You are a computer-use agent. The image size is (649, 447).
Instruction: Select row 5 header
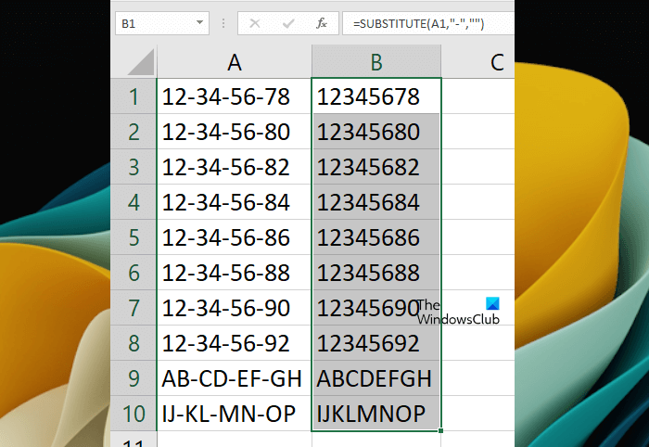[x=134, y=237]
